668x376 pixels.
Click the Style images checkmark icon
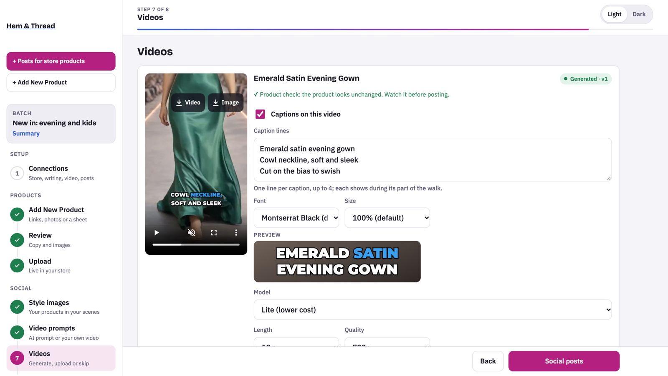coord(17,307)
